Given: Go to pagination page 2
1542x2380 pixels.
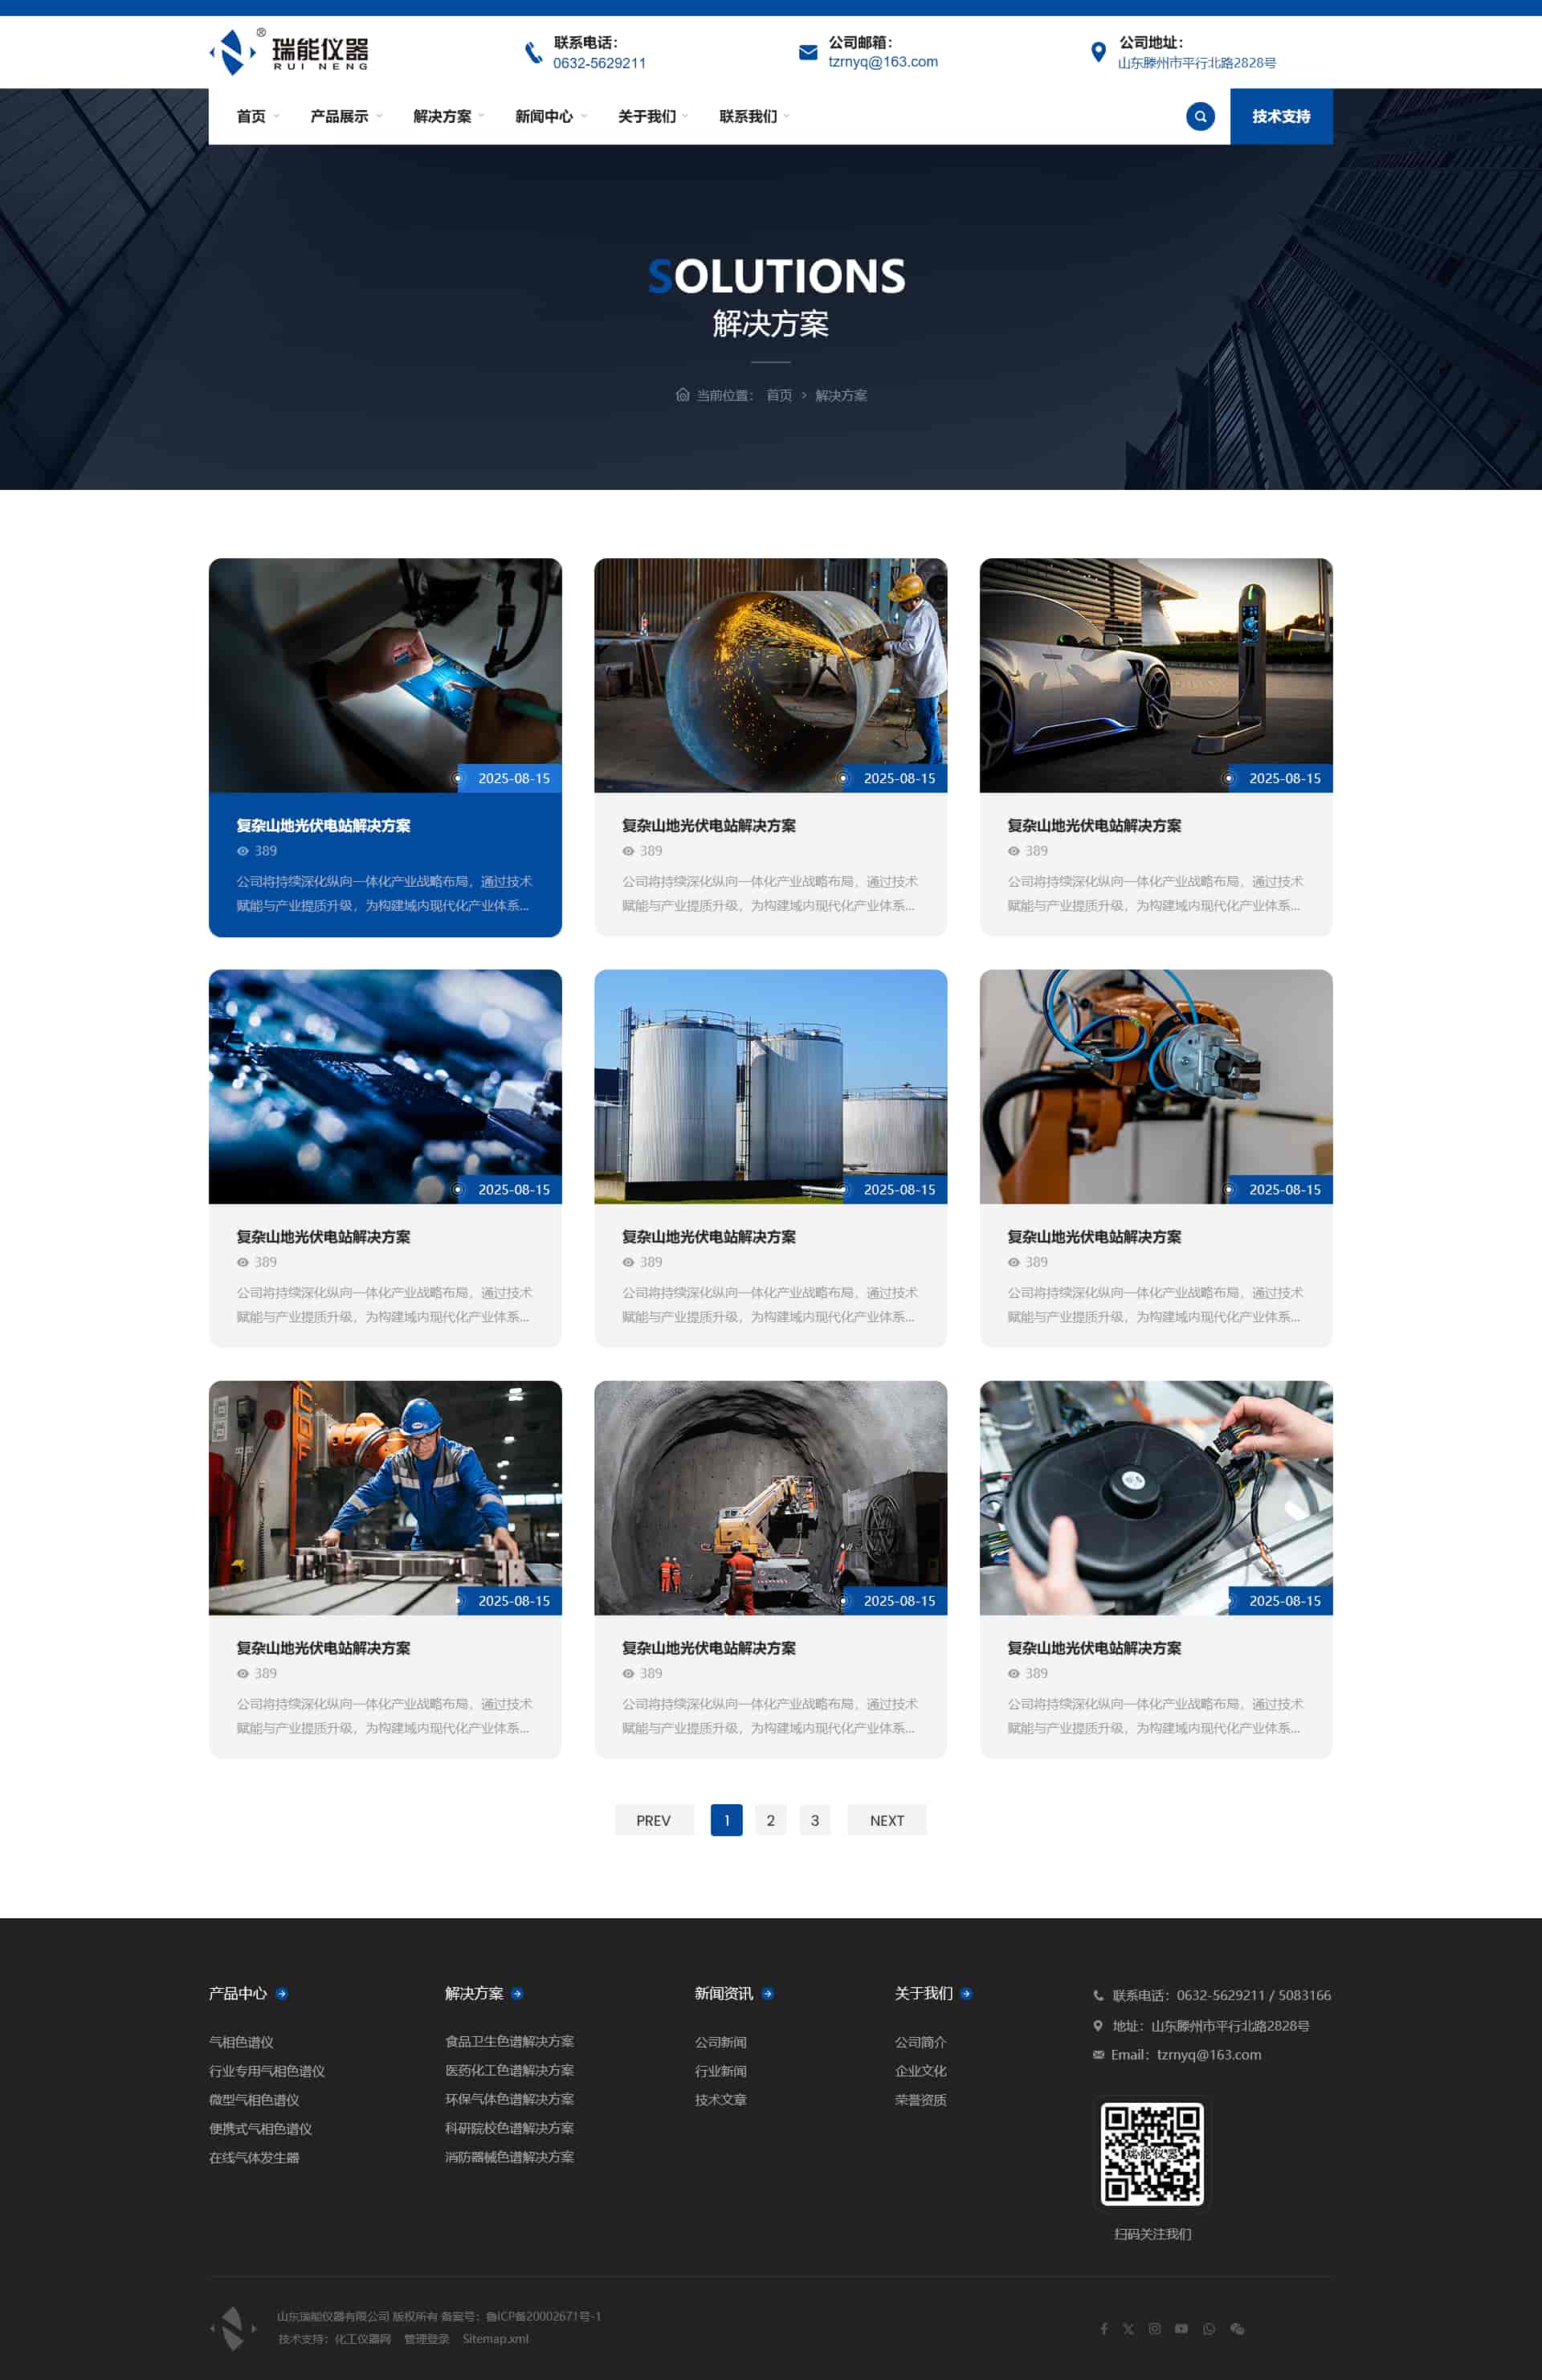Looking at the screenshot, I should tap(770, 1820).
